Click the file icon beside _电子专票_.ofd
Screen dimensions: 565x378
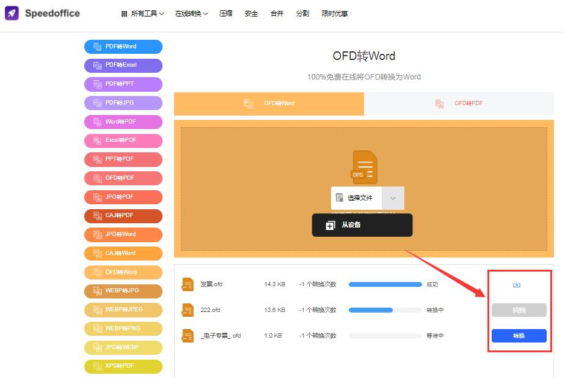tap(188, 336)
